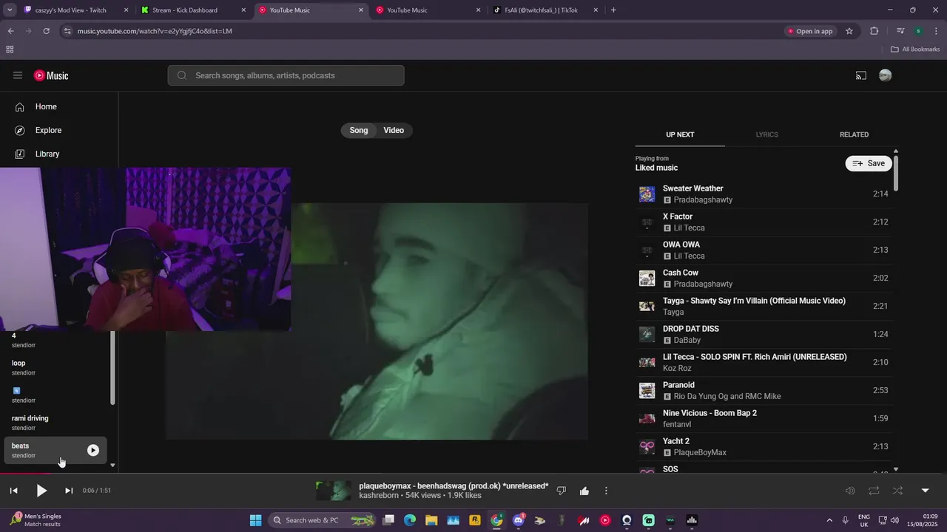Play the 'beats' playlist via play icon
Image resolution: width=947 pixels, height=532 pixels.
[x=93, y=450]
